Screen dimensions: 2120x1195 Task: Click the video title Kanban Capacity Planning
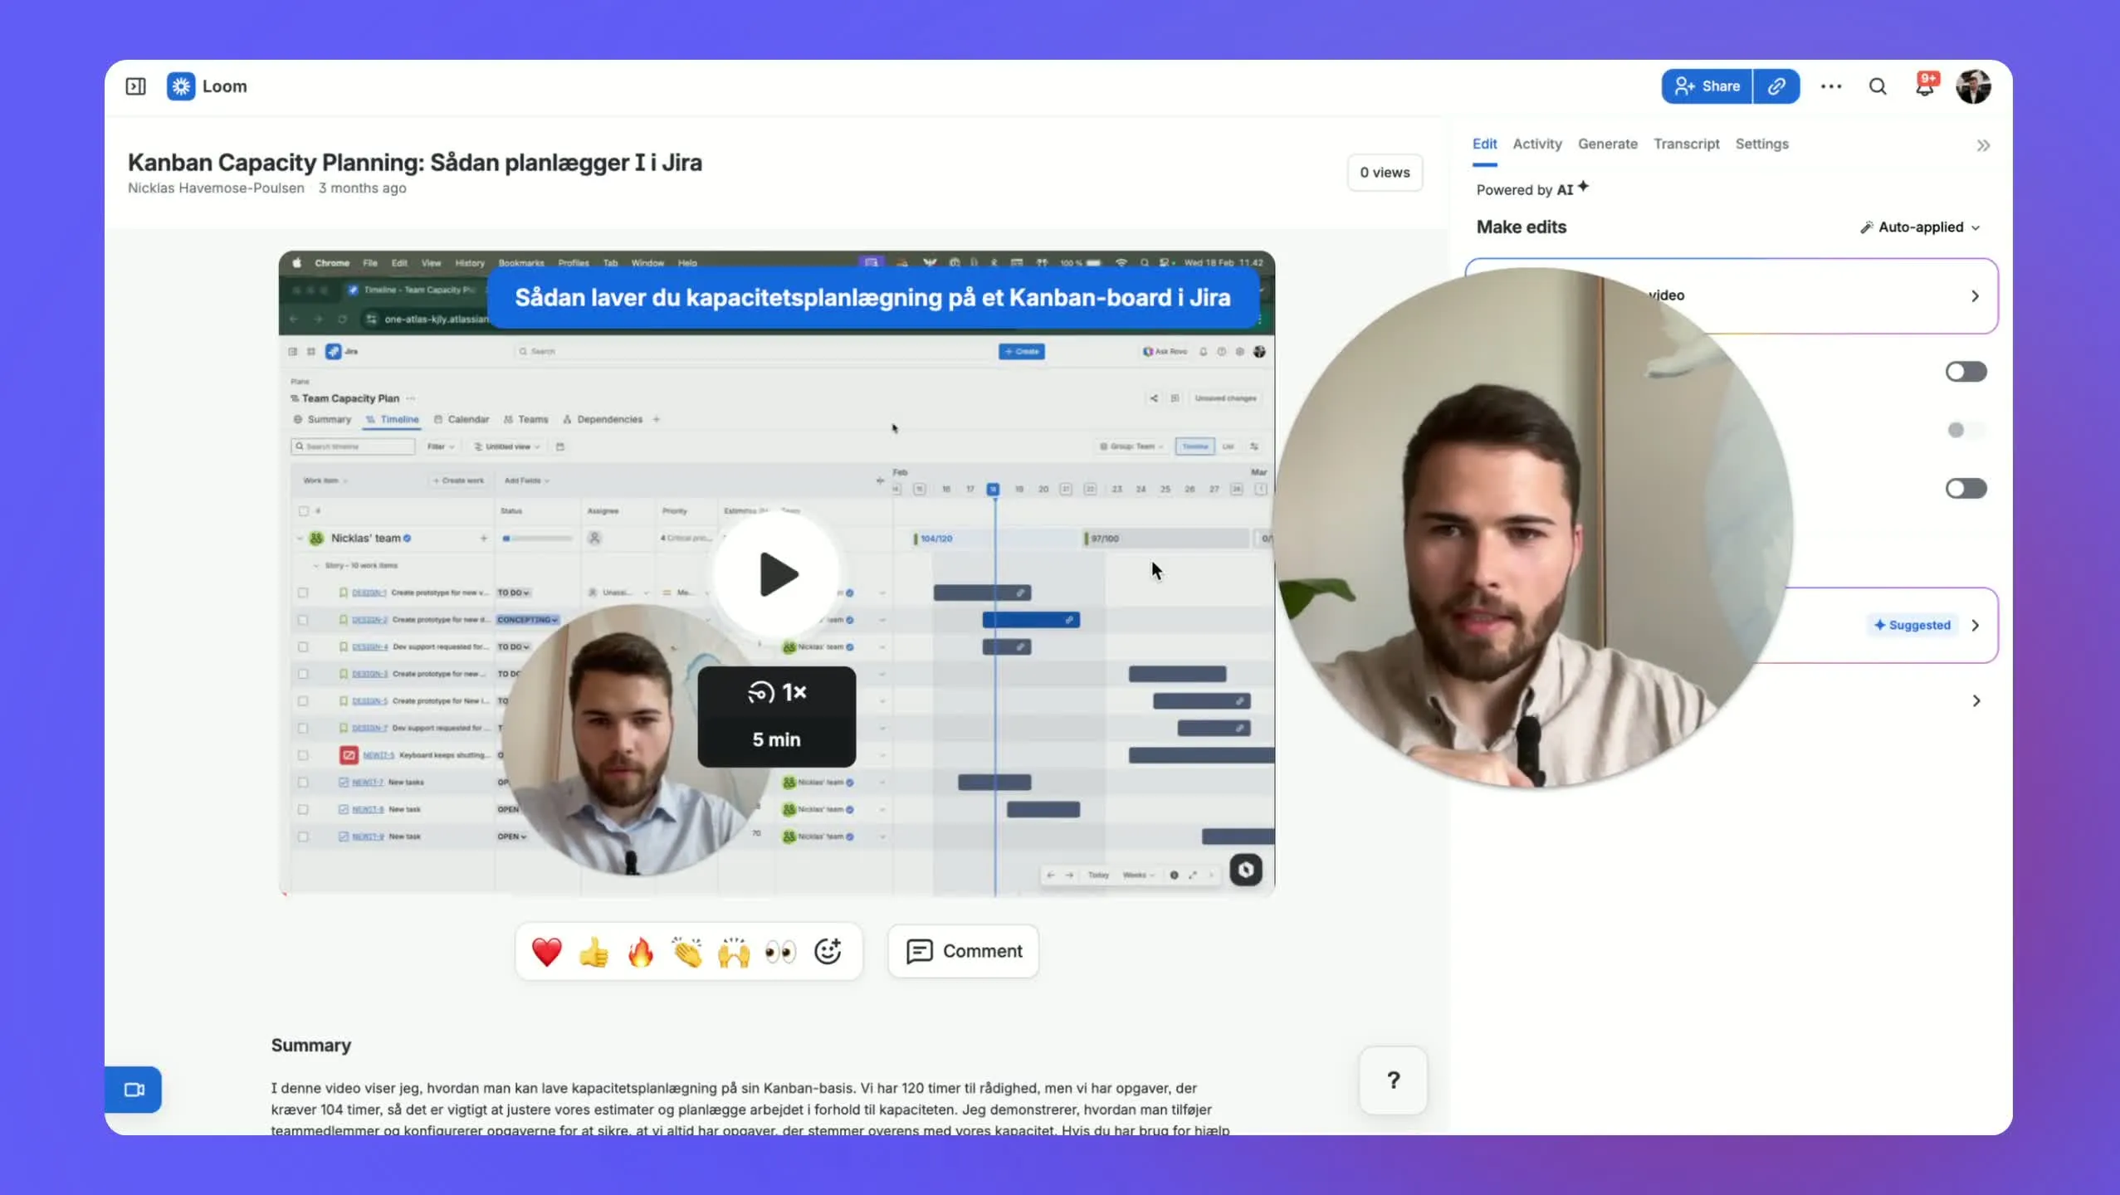415,163
